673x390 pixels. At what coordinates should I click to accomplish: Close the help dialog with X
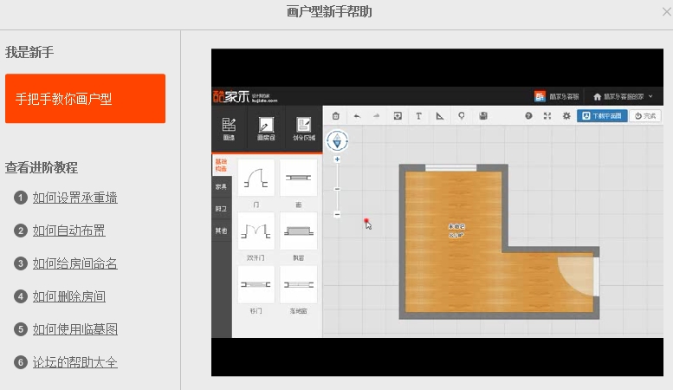(667, 11)
